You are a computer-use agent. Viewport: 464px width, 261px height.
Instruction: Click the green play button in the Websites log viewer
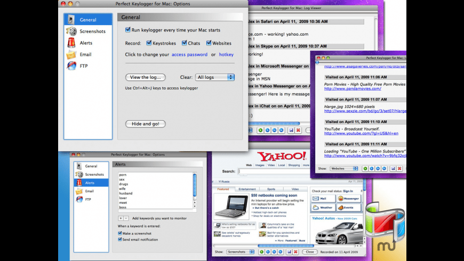coord(365,168)
